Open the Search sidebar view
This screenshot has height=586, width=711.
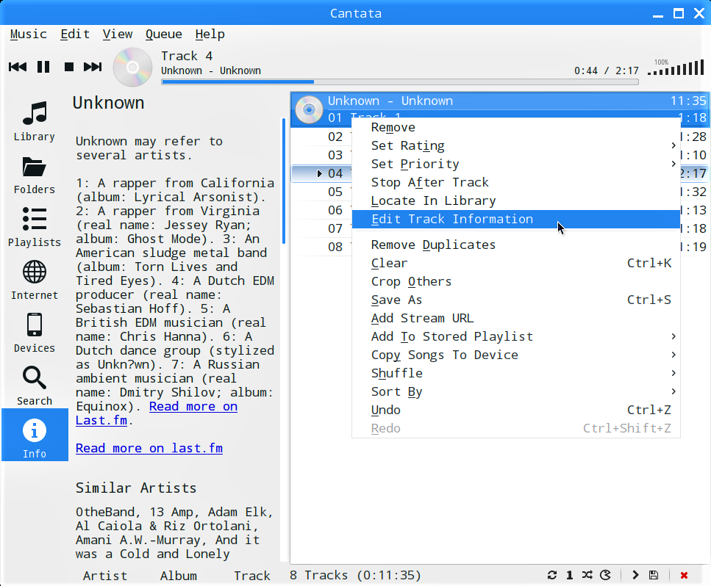[35, 386]
